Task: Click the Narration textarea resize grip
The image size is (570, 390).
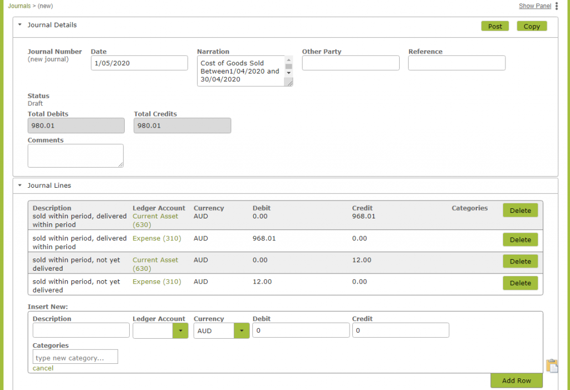Action: [289, 83]
